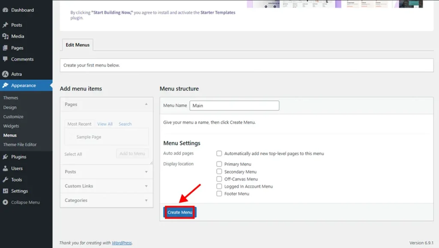This screenshot has height=248, width=439.
Task: Click the Dashboard icon
Action: 6,9
